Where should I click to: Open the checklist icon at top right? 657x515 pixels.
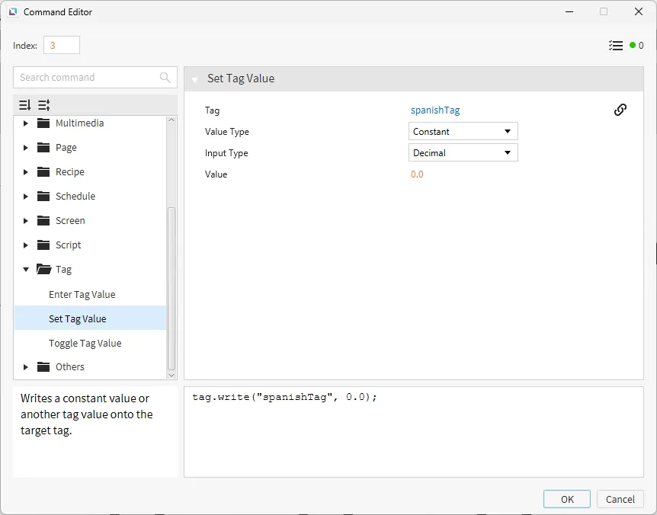pos(616,46)
